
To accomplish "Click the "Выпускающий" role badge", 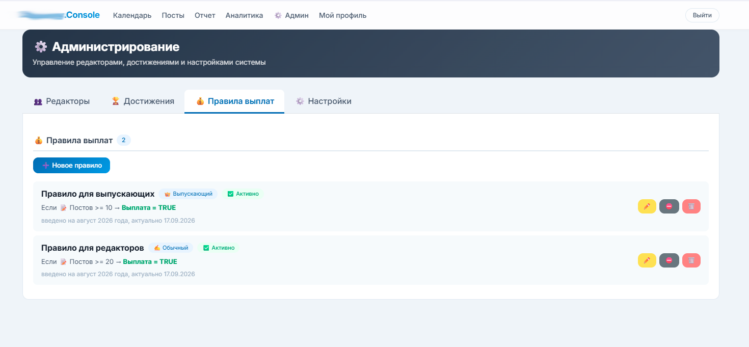I will coord(188,194).
